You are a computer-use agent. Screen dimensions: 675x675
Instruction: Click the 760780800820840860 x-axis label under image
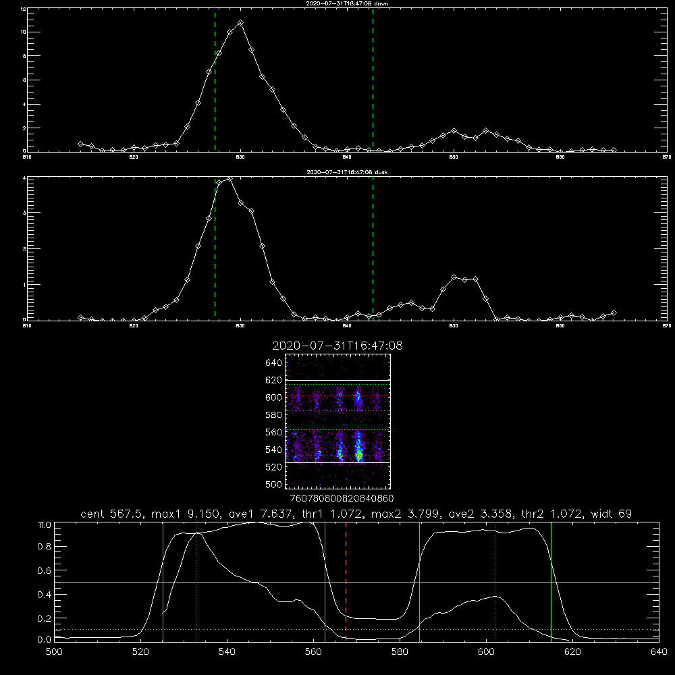[x=342, y=498]
